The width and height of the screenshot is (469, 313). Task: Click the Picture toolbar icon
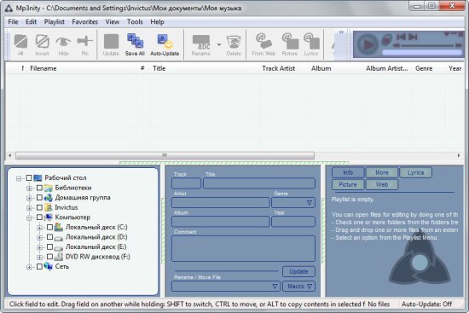[x=290, y=44]
